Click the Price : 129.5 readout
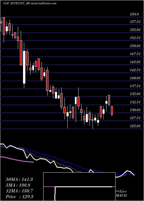Image resolution: width=144 pixels, height=201 pixels. pos(20,197)
